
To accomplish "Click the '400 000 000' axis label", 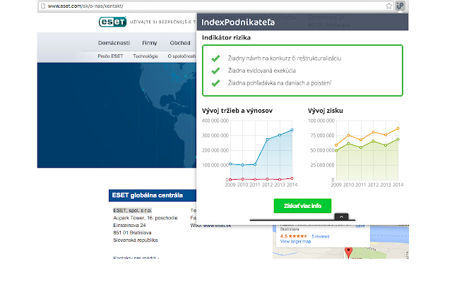I will 215,121.
